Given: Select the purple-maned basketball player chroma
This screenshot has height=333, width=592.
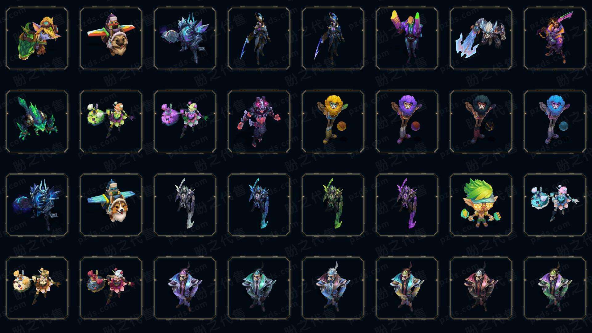Looking at the screenshot, I should pyautogui.click(x=407, y=121).
